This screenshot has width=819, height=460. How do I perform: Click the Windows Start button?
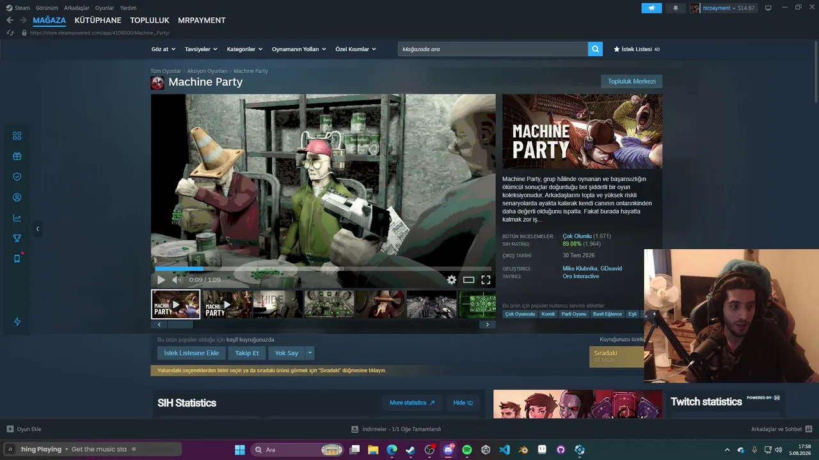click(240, 450)
